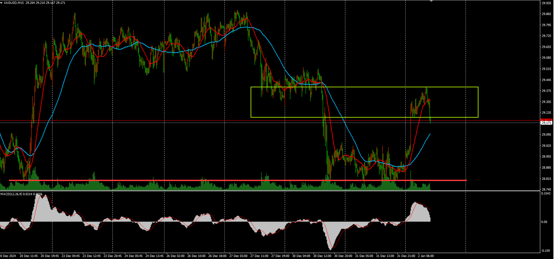
Task: Click the 31 Dec 13:00 time label
Action: point(385,256)
